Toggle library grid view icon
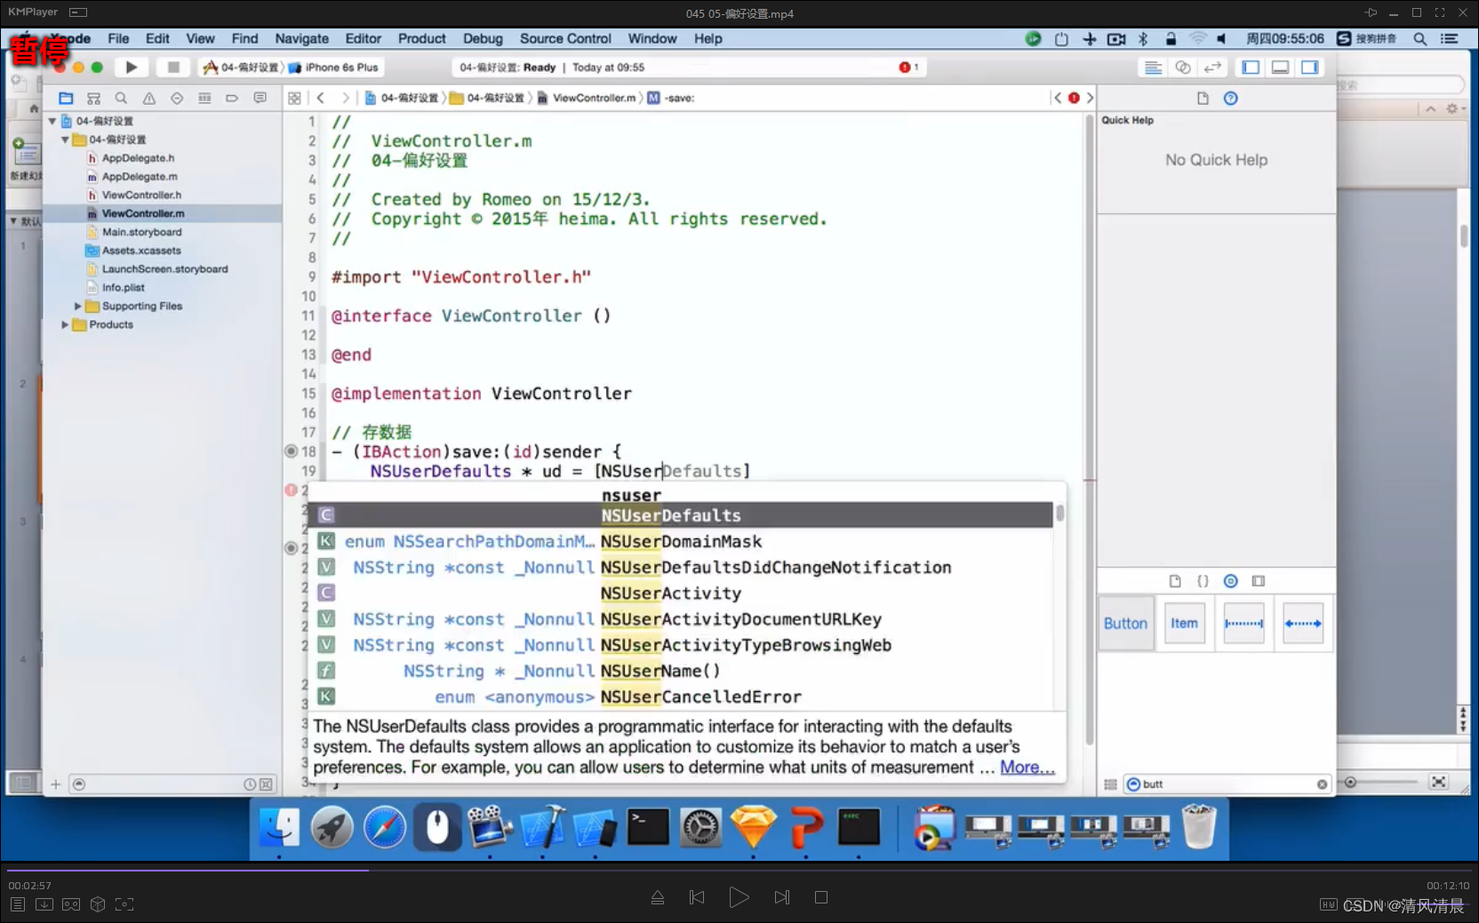The image size is (1479, 923). [1110, 784]
